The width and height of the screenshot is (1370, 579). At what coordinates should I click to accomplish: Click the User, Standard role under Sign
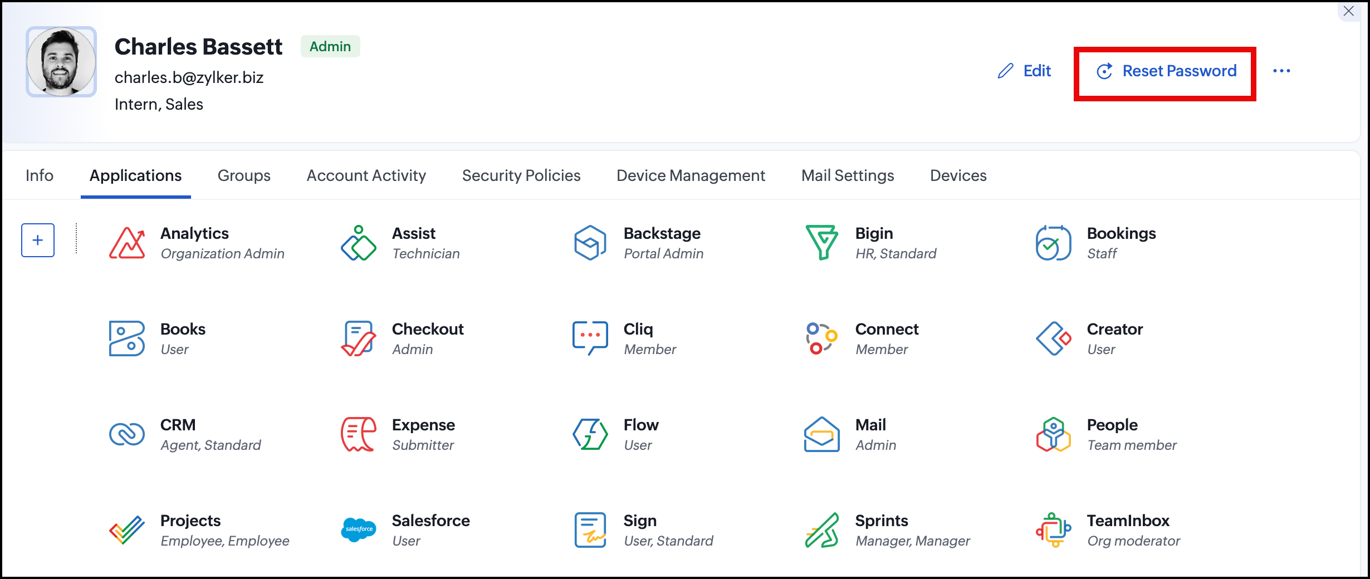tap(668, 541)
